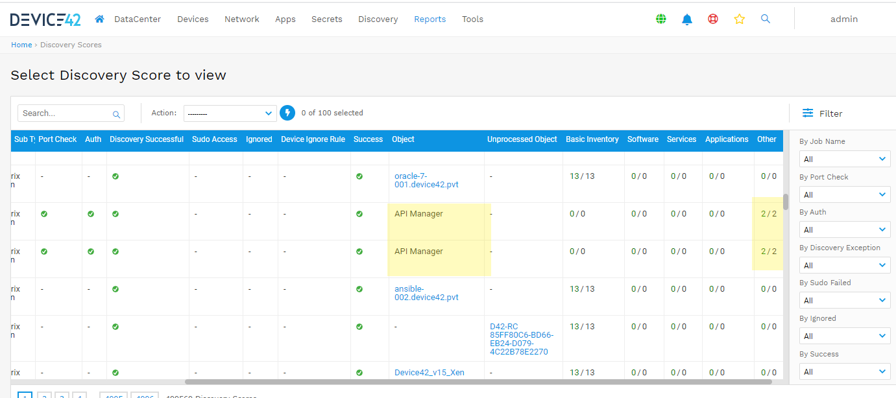896x398 pixels.
Task: Click Success check in oracle-7-001 row
Action: (359, 176)
